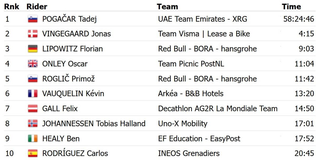
Task: Click the Spanish flag beside Rodríguez
Action: pos(33,153)
